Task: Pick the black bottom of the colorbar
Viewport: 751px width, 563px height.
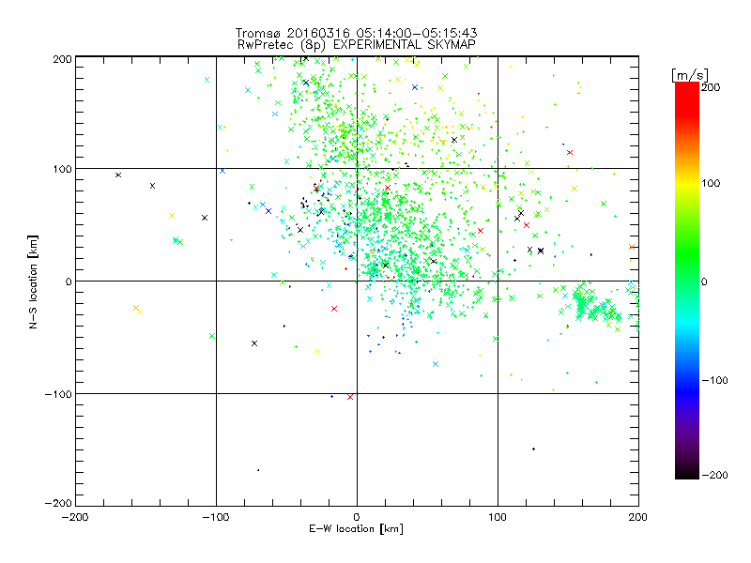Action: (687, 472)
